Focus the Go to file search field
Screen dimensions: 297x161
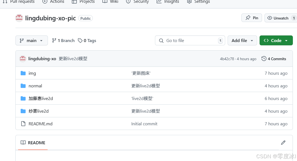pyautogui.click(x=190, y=40)
